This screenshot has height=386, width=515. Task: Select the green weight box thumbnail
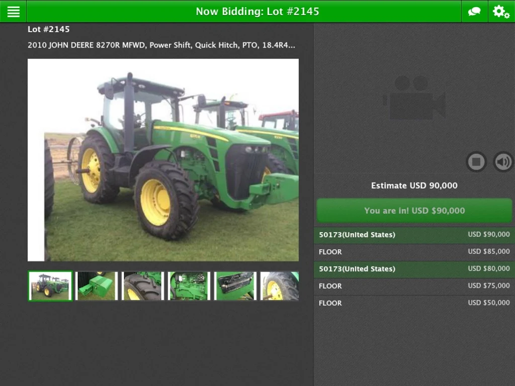click(x=97, y=285)
